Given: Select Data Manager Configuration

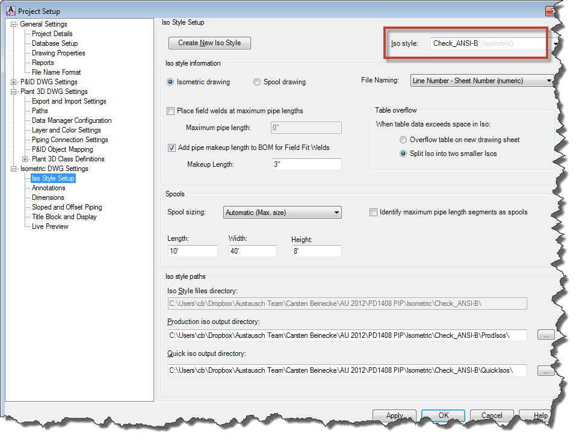Looking at the screenshot, I should (x=72, y=120).
